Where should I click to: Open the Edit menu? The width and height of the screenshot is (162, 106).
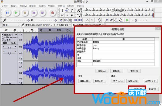pos(14,6)
